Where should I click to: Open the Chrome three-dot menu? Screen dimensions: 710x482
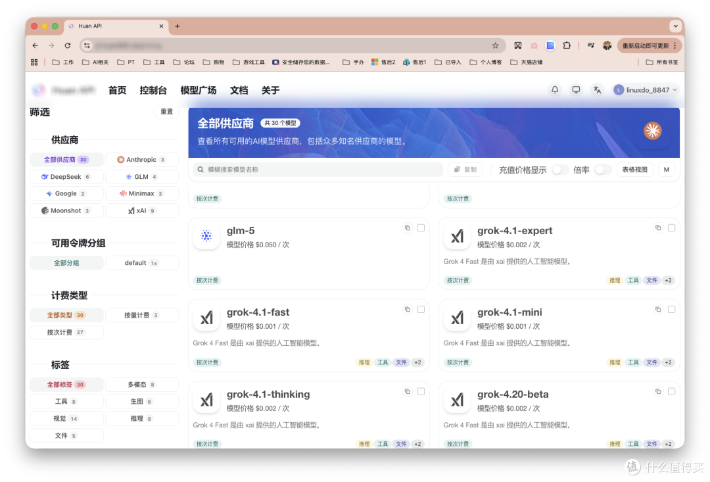(674, 45)
